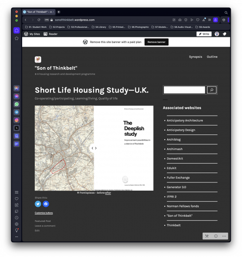242x257 pixels.
Task: Open WordPress notifications bell
Action: 225,34
